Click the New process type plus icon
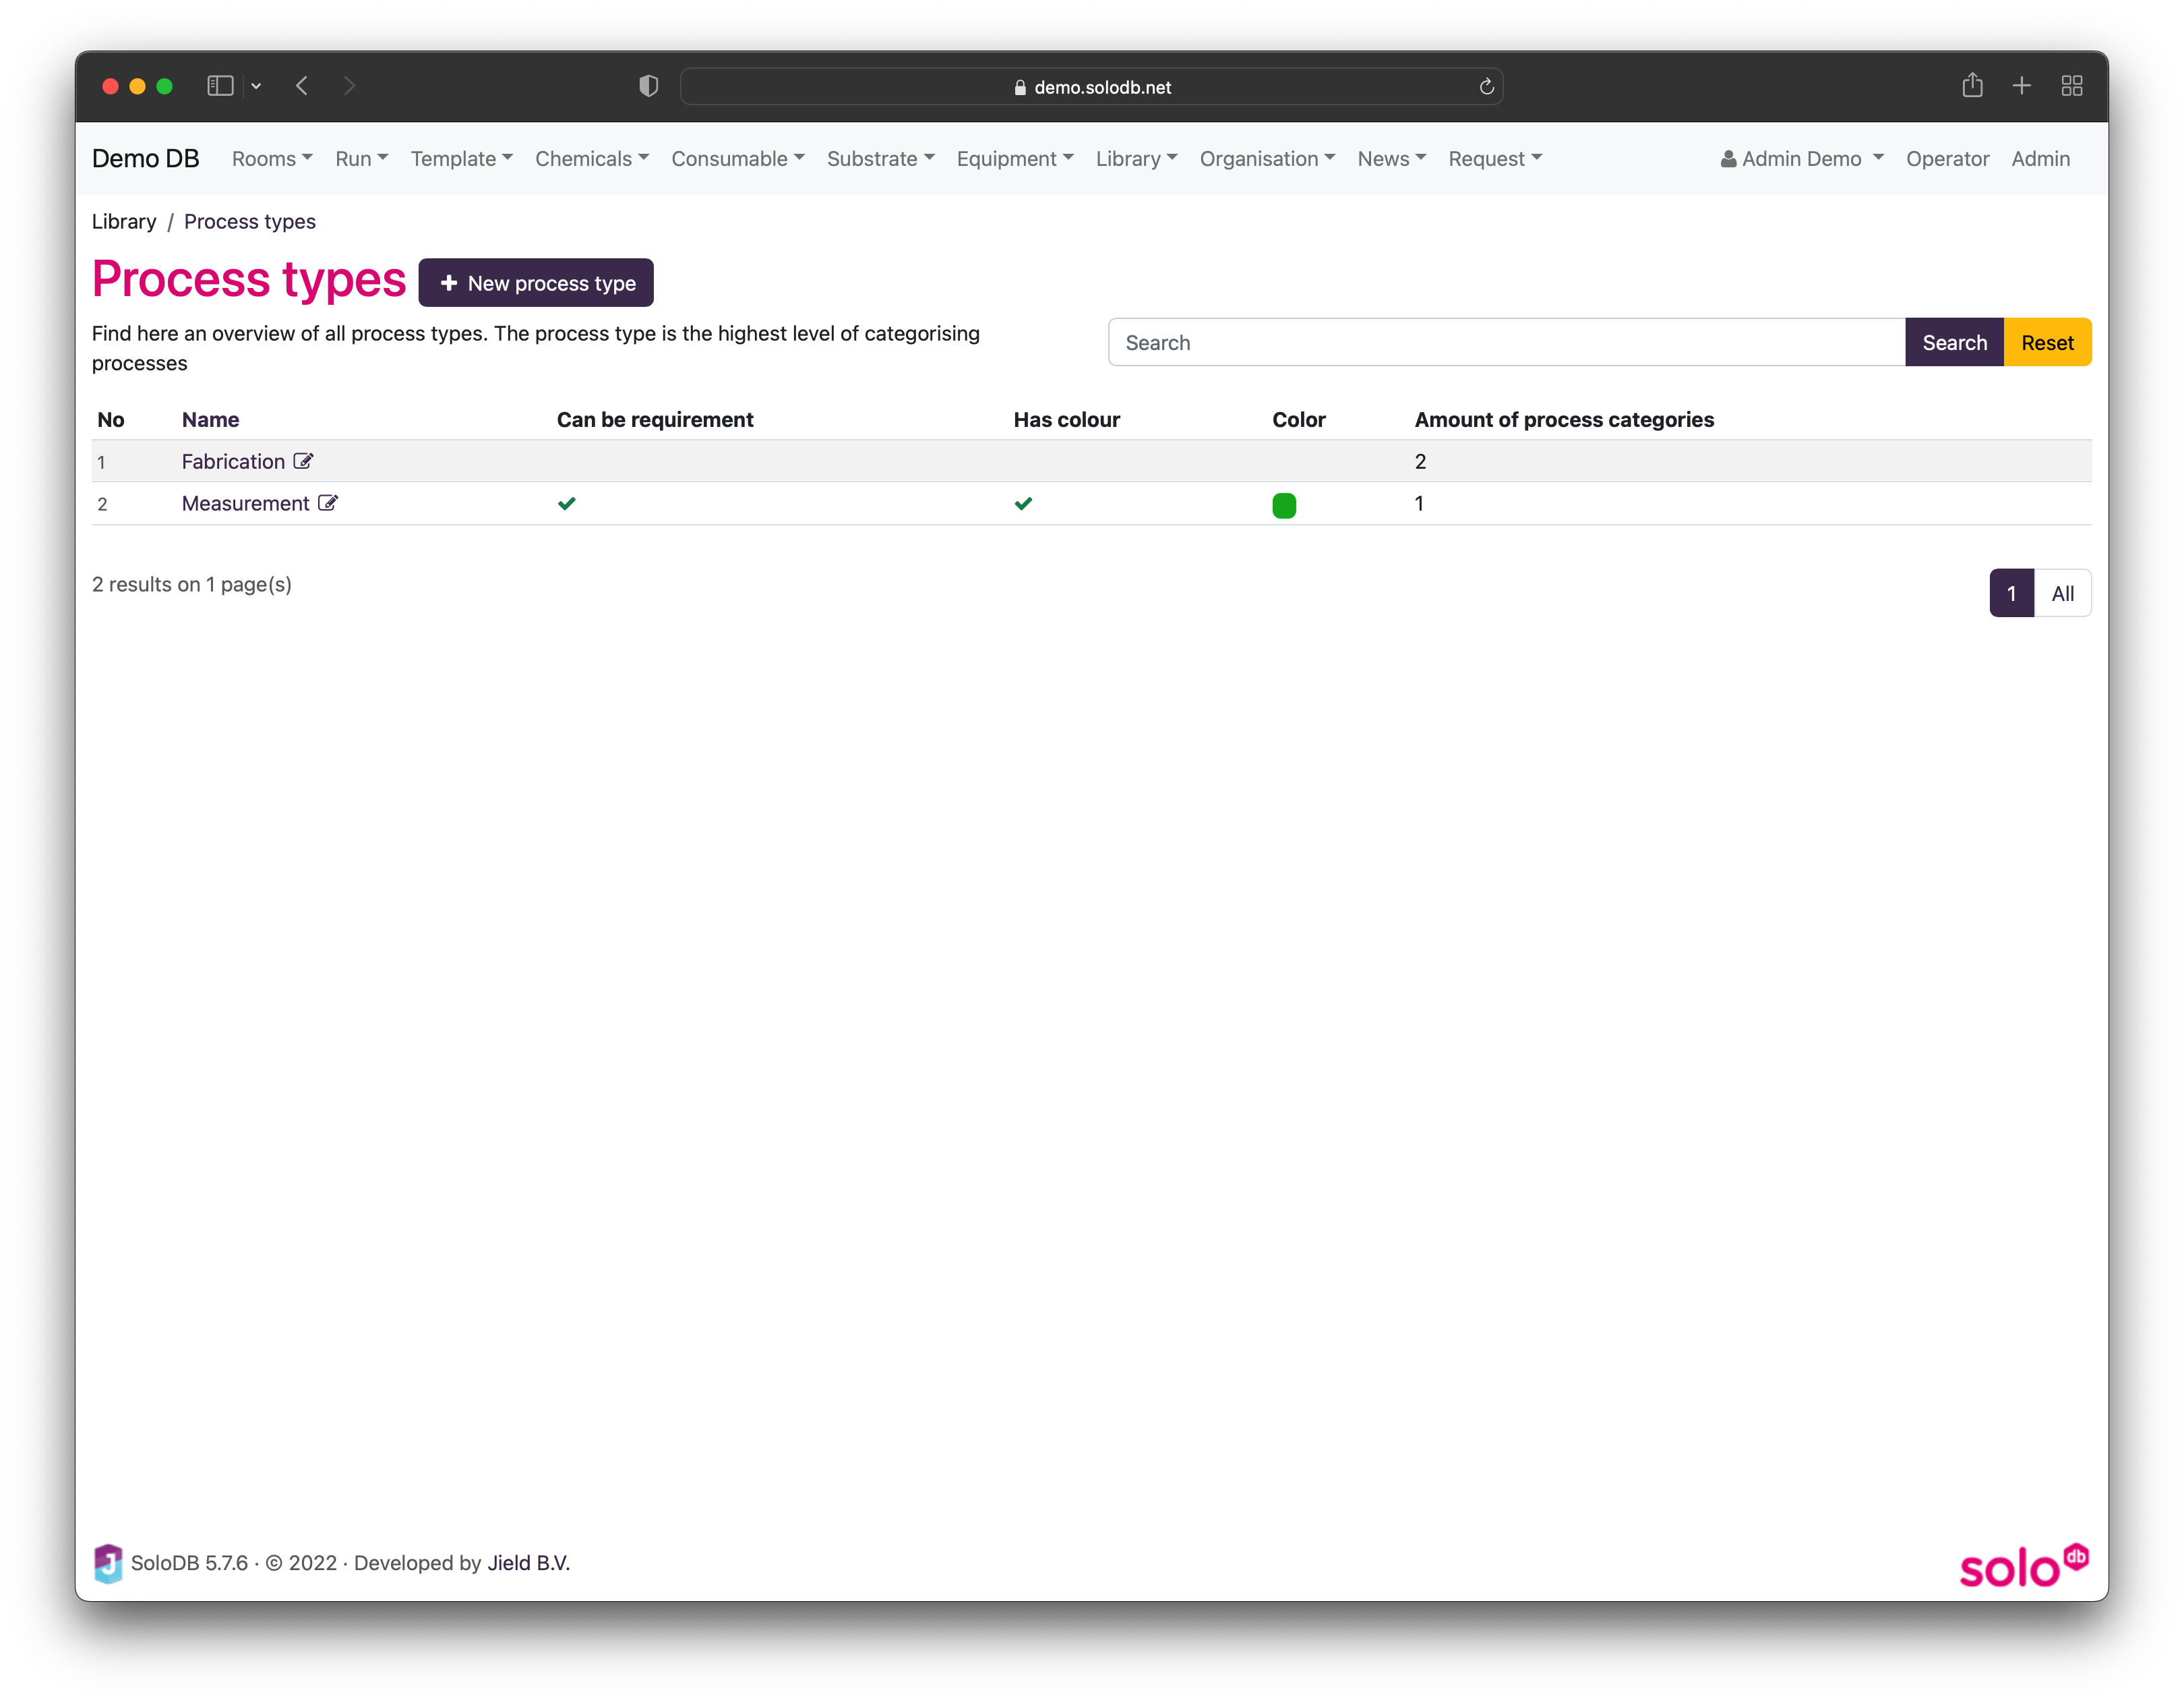This screenshot has width=2184, height=1701. (447, 282)
